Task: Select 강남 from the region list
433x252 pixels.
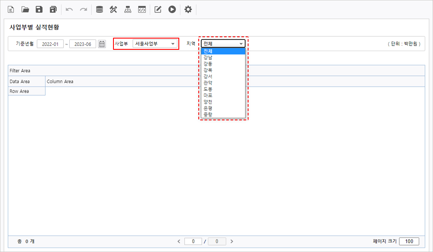Action: coord(208,58)
